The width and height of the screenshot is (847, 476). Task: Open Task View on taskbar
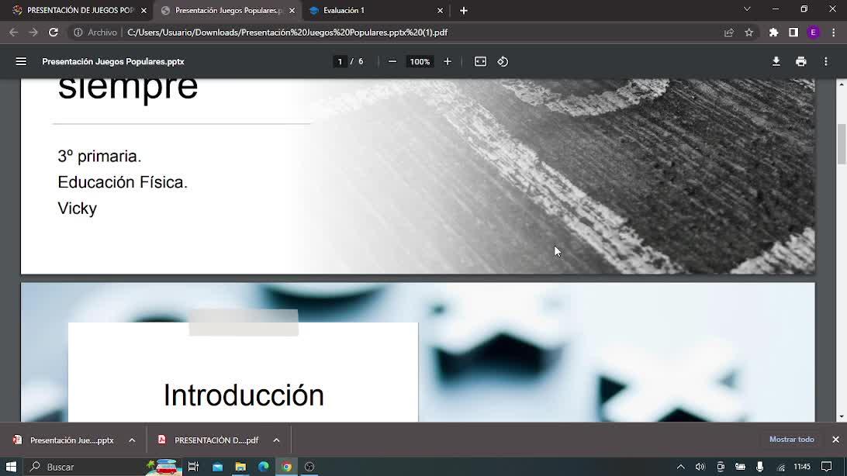click(x=193, y=466)
